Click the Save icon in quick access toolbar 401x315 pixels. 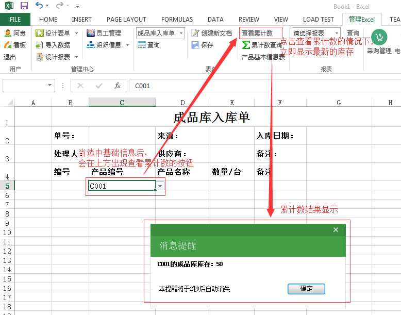click(24, 5)
